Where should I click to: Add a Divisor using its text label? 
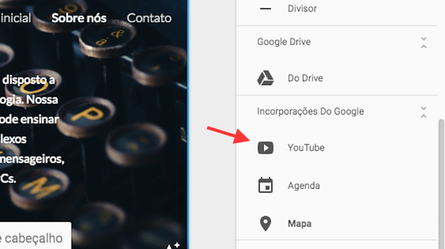pos(302,9)
